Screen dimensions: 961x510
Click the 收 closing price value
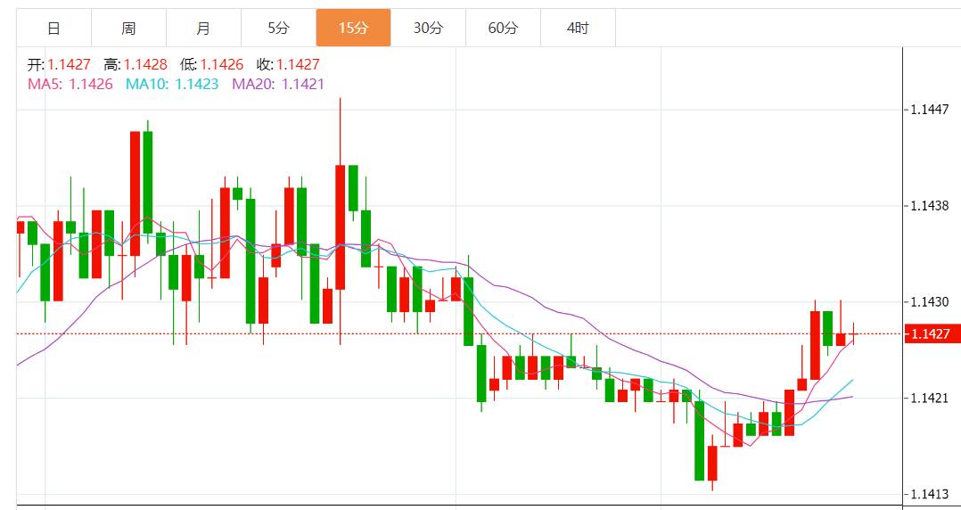click(298, 64)
